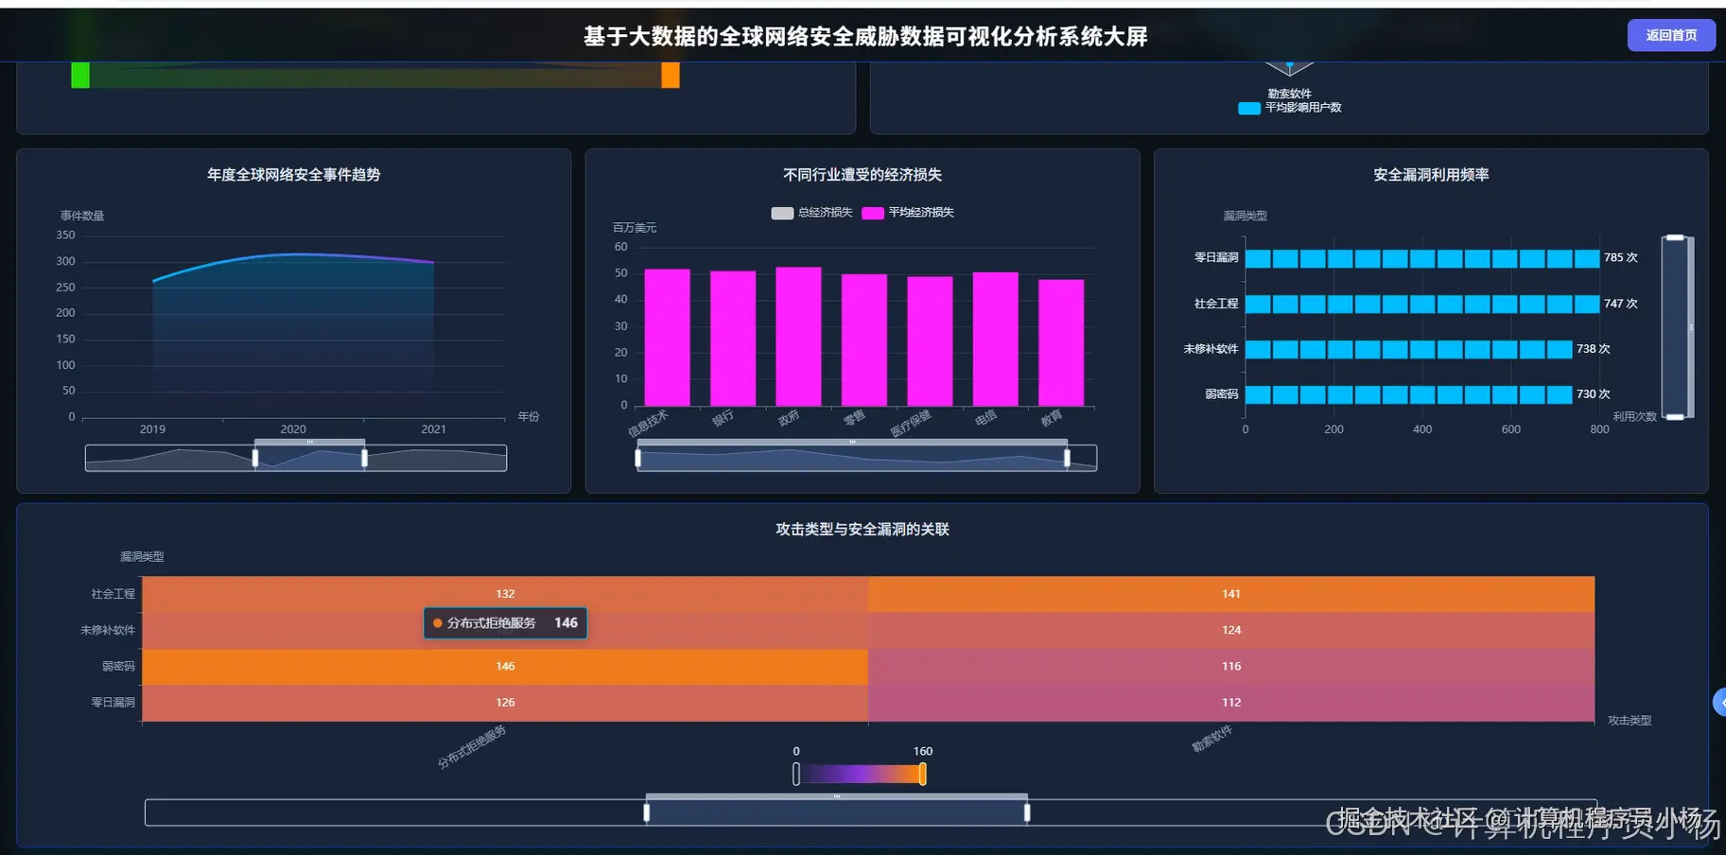Click the 2021 label on trend chart axis
Image resolution: width=1726 pixels, height=855 pixels.
click(x=433, y=429)
